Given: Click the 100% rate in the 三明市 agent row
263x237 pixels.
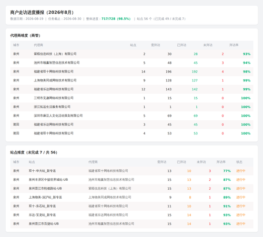Looking at the screenshot, I should coord(246,98).
